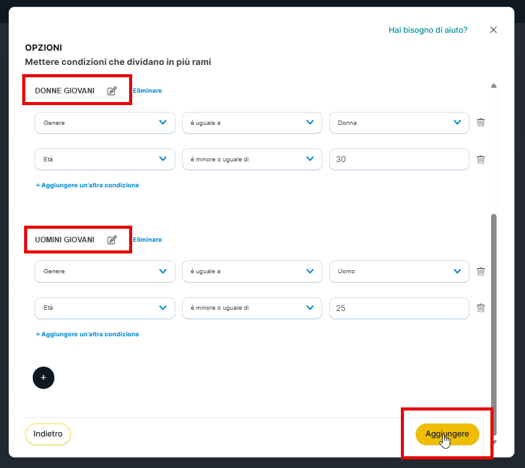Go back with Indietro button

coord(48,434)
